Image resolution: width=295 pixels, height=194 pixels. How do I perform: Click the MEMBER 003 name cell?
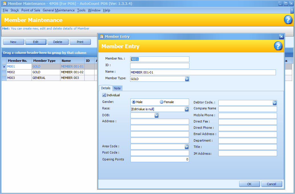(x=72, y=78)
